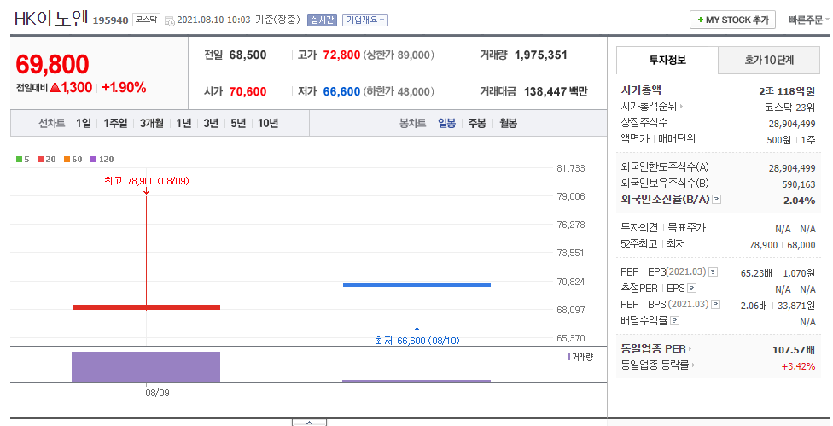Switch to the 호가10단계 tab

tap(769, 60)
